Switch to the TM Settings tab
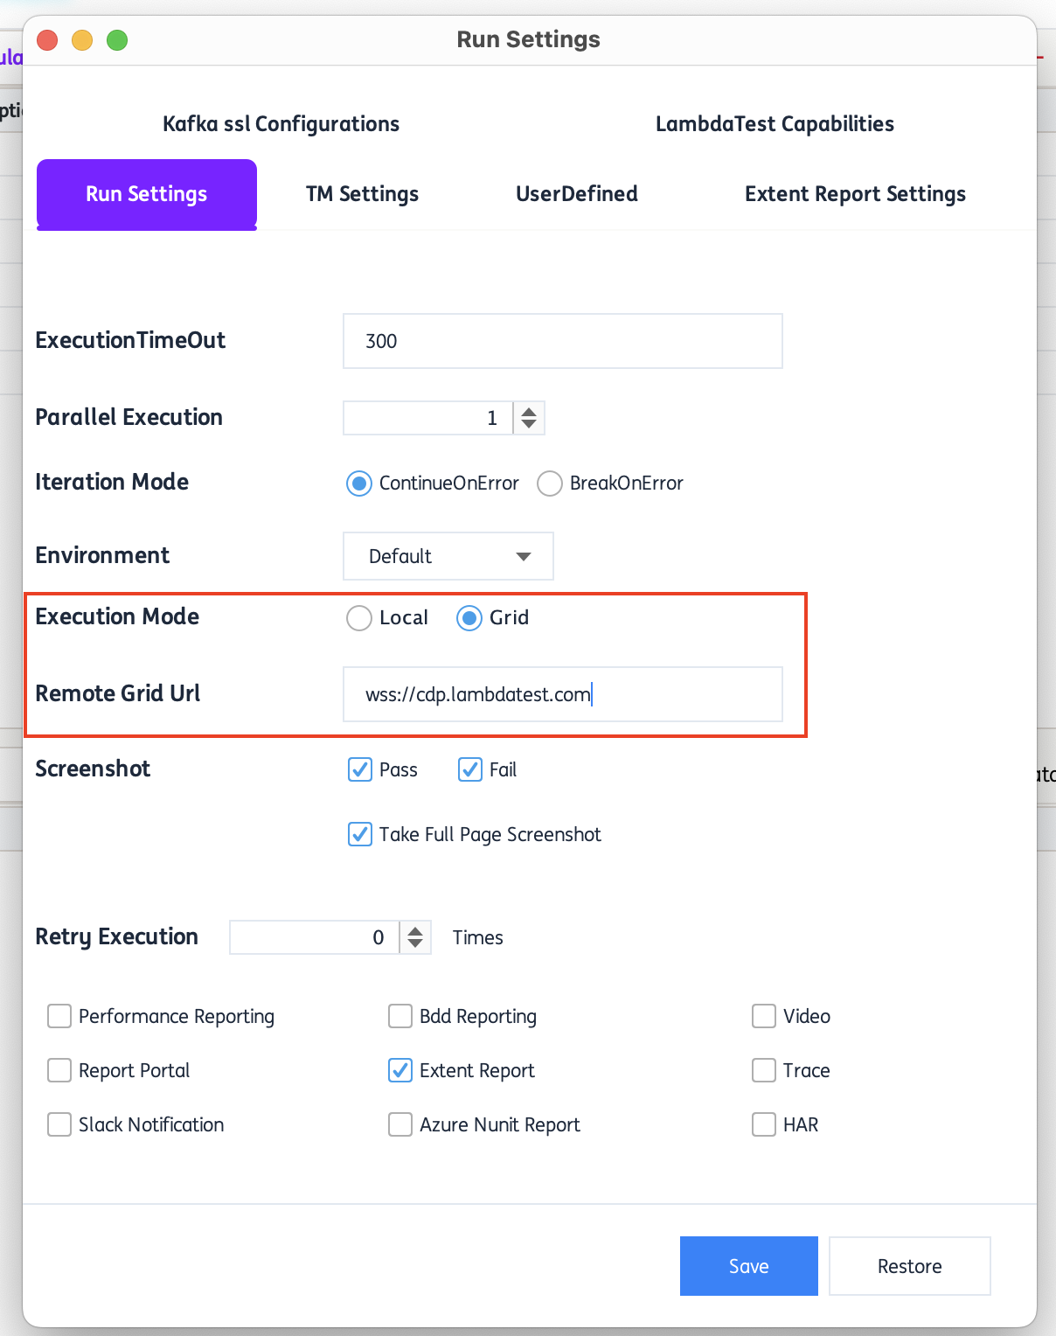 362,194
